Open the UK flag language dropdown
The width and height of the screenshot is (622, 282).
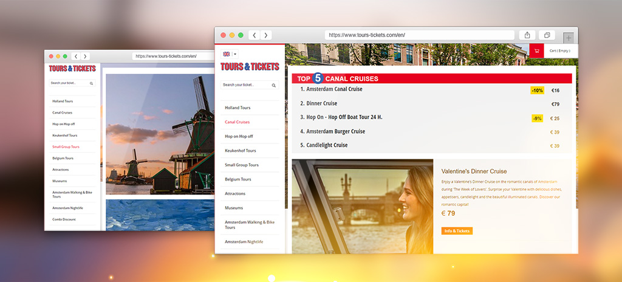click(x=230, y=54)
